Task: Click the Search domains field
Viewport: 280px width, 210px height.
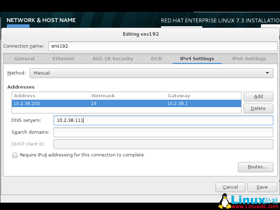Action: pos(163,132)
